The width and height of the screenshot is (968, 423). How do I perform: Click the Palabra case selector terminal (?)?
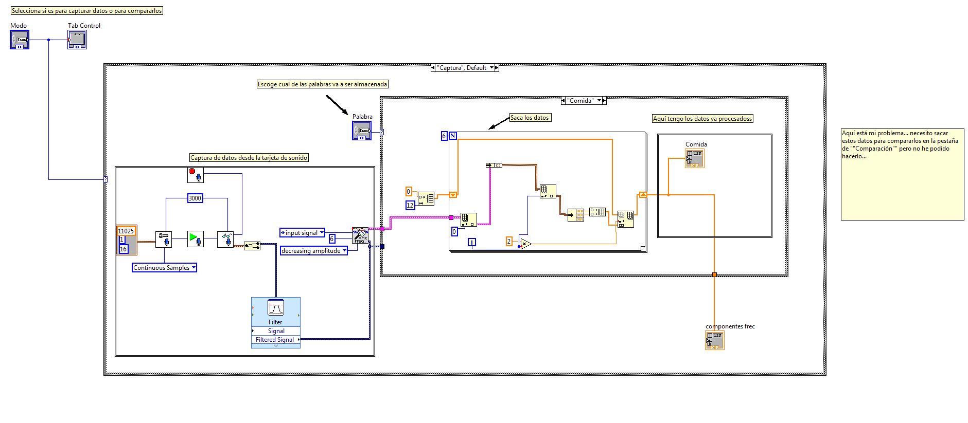pos(382,132)
